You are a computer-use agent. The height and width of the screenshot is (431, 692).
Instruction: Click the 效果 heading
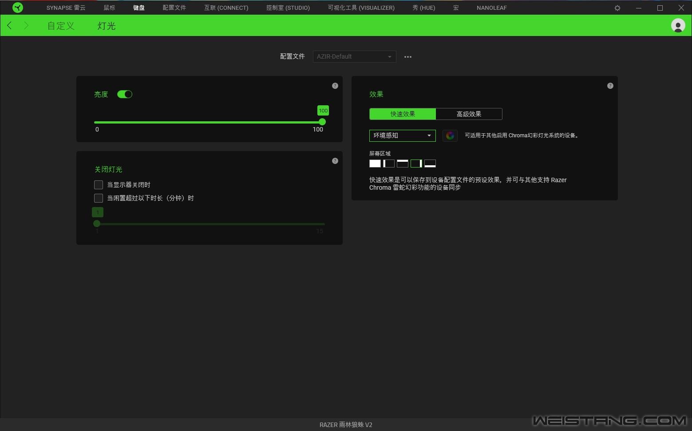(x=376, y=94)
